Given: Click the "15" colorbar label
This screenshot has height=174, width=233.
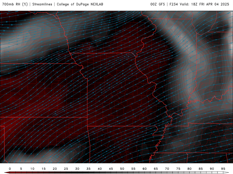Looking at the screenshot, I should 43,169.
